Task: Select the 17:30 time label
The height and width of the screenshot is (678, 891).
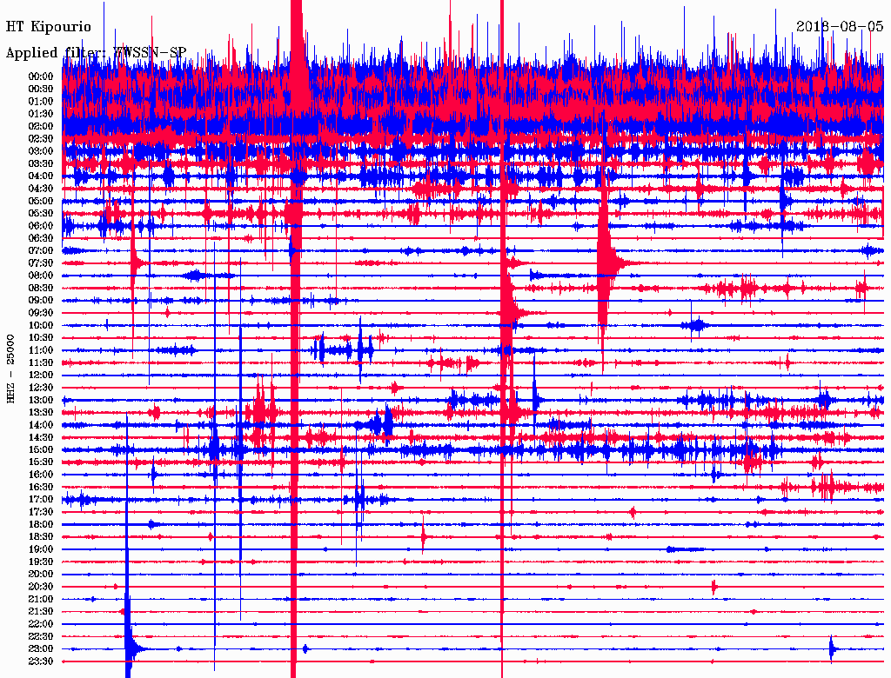Action: (41, 512)
